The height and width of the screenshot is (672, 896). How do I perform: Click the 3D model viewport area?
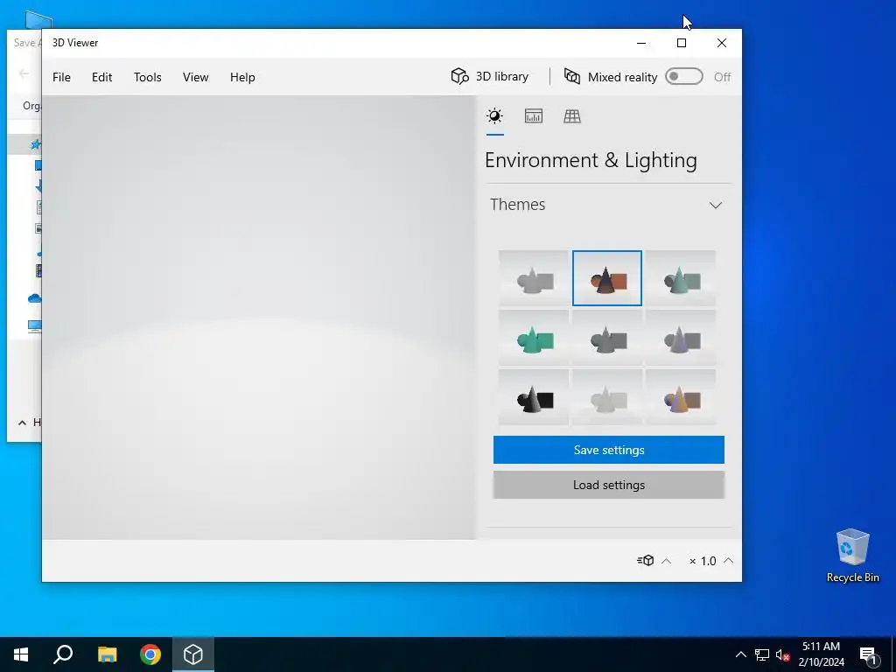[x=259, y=317]
